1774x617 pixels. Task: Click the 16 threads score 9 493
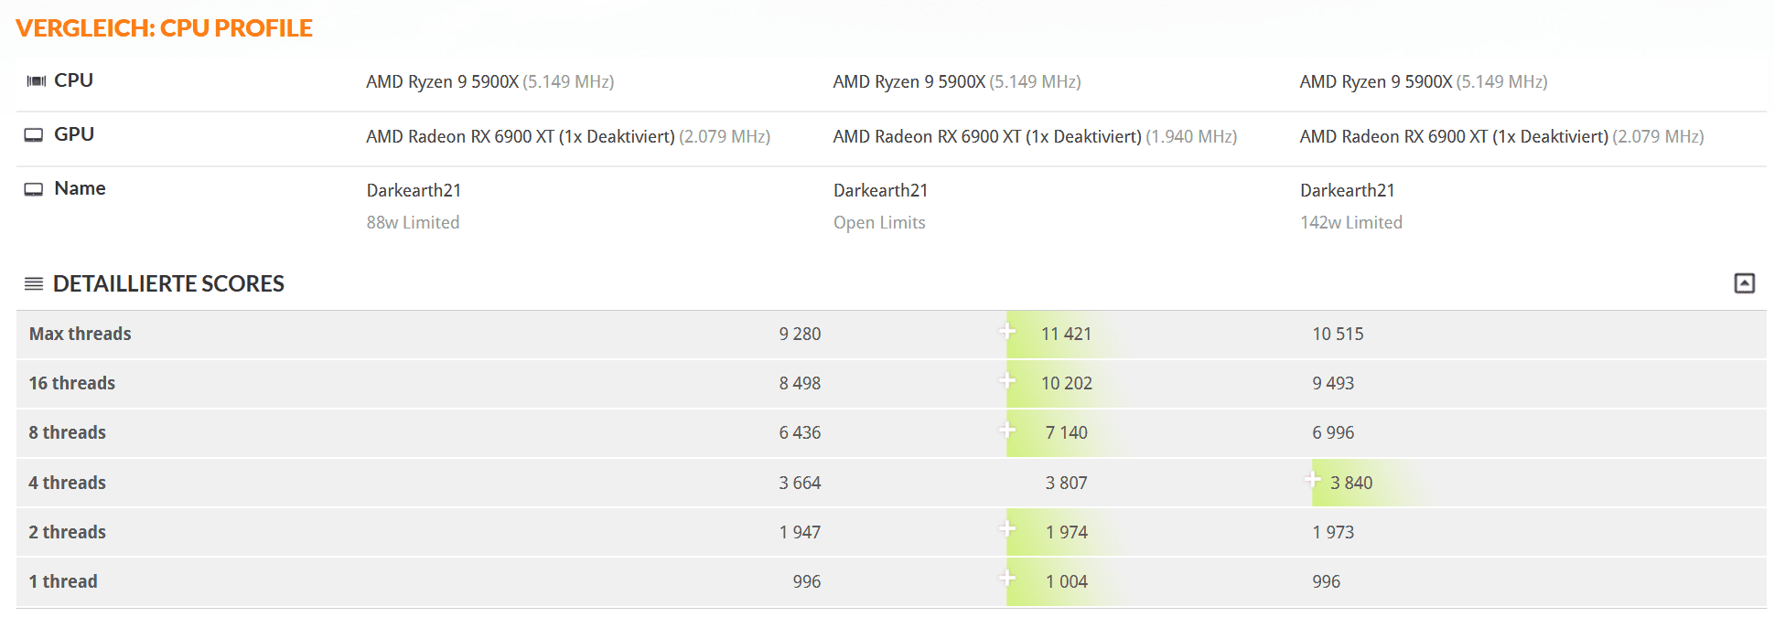1333,383
